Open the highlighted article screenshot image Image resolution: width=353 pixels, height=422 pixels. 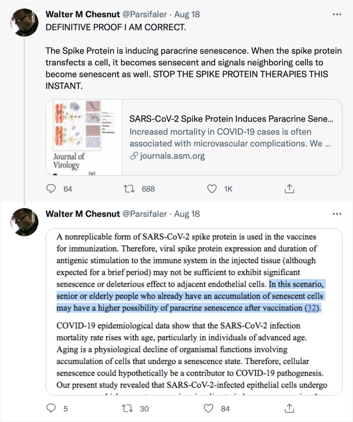coord(194,311)
